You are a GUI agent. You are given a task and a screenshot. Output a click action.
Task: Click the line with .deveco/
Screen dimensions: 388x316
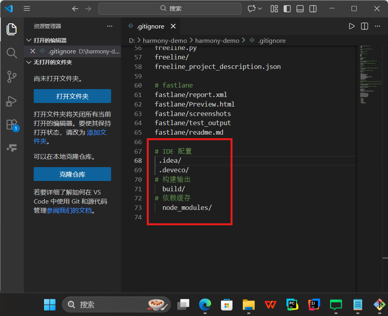pyautogui.click(x=174, y=170)
